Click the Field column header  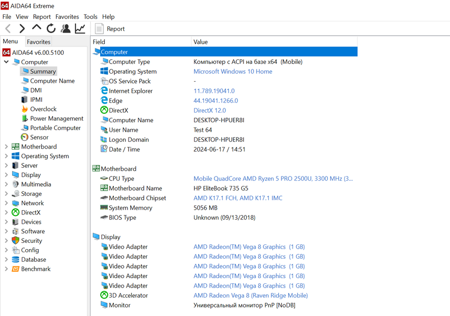point(141,42)
